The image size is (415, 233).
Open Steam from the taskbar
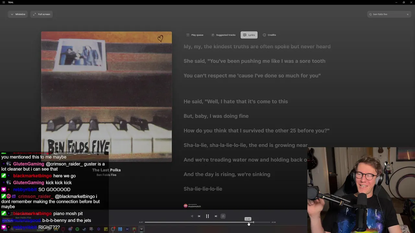[x=84, y=229]
